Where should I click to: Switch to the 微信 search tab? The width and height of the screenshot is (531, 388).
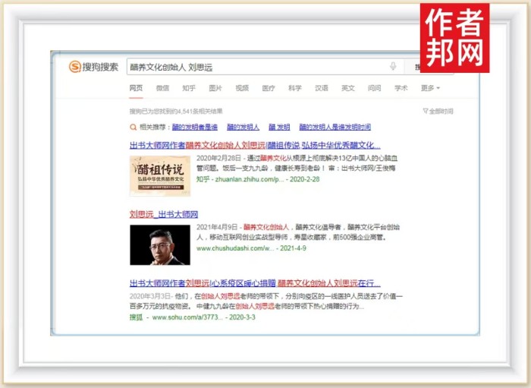coord(162,88)
